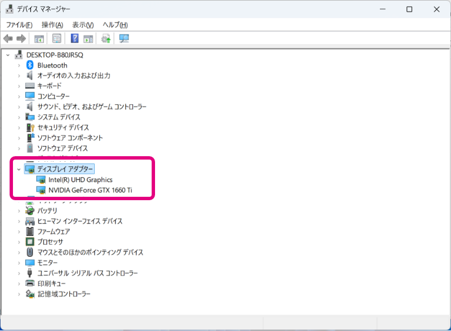Open the 操作(A) menu
Image resolution: width=451 pixels, height=331 pixels.
(52, 25)
